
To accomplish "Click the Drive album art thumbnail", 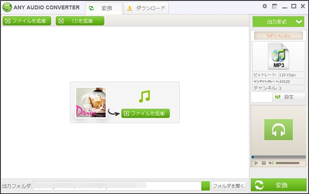I will click(x=91, y=102).
